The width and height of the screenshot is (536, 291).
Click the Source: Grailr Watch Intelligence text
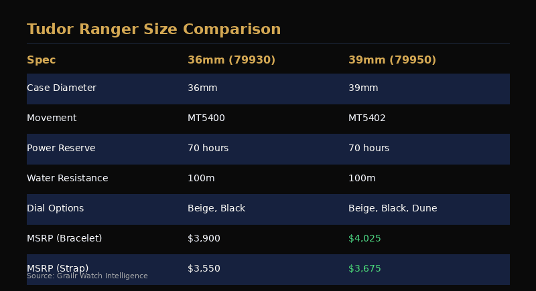click(87, 276)
